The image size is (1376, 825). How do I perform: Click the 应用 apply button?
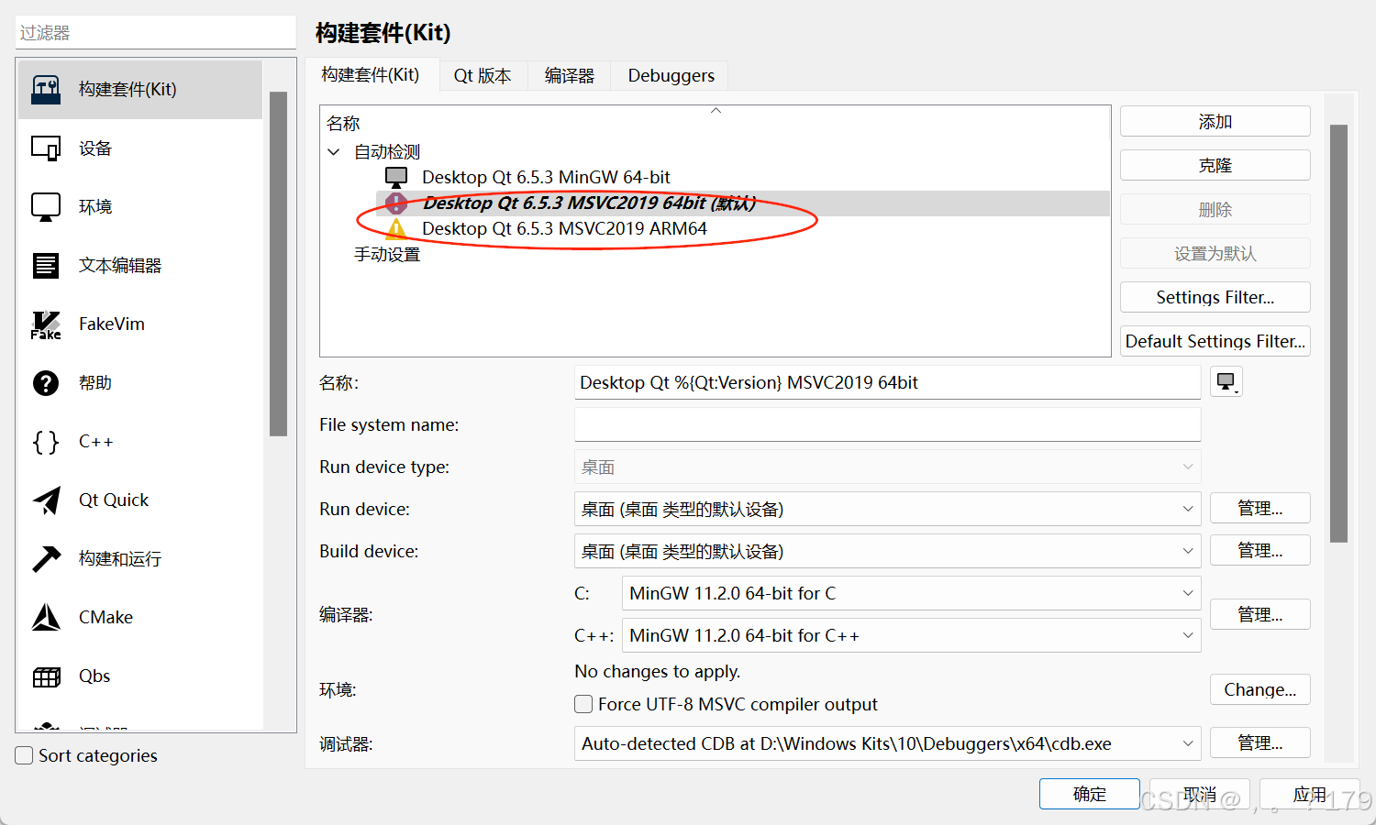[x=1309, y=794]
